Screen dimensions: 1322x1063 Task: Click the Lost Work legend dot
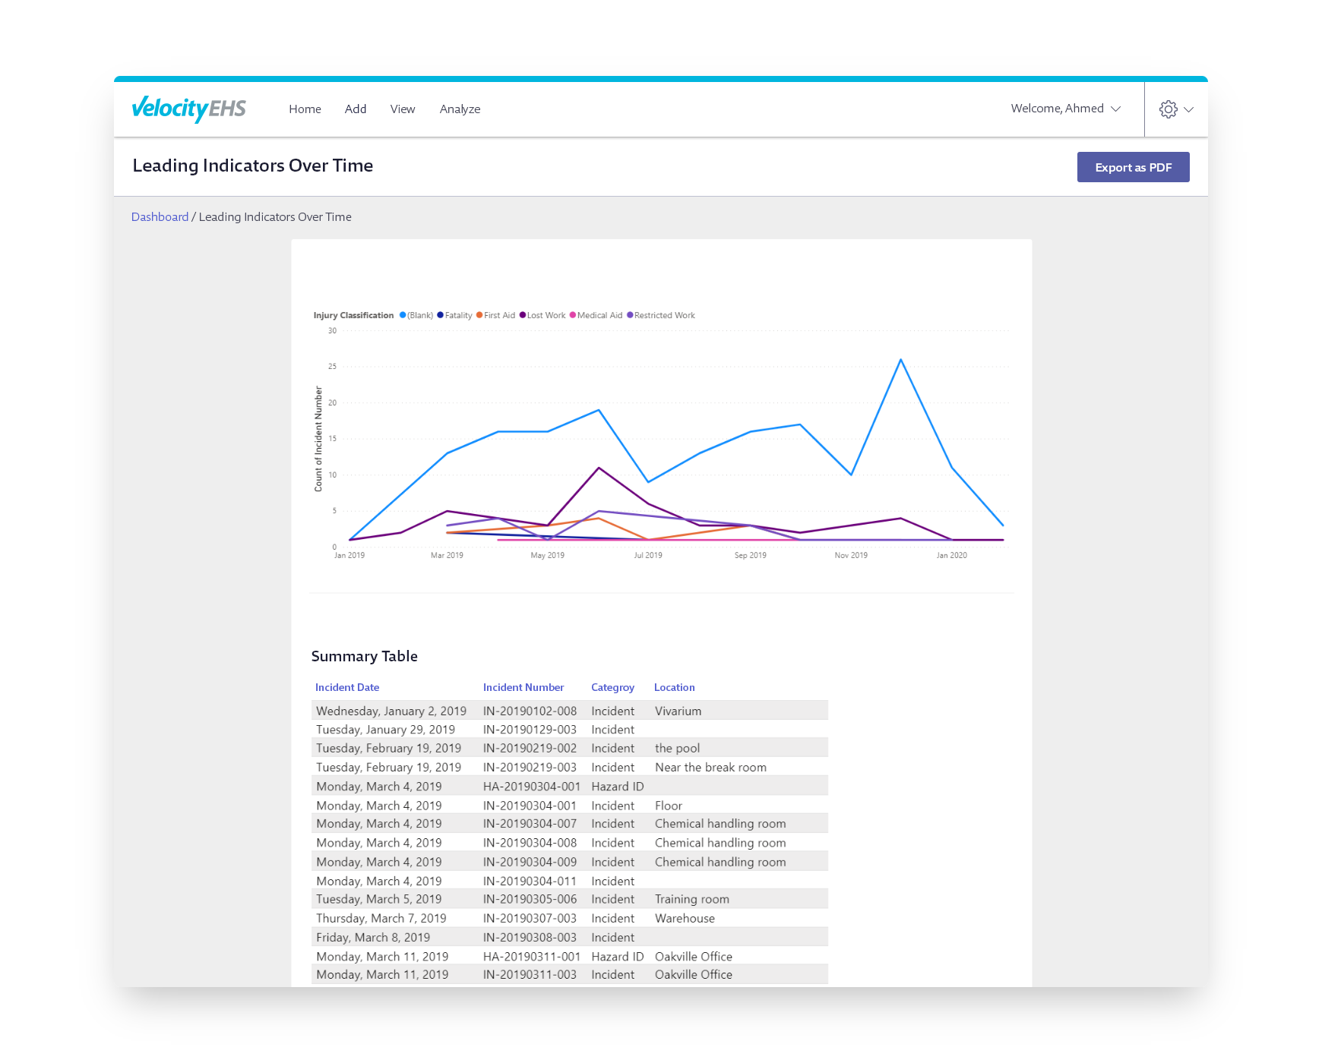523,315
